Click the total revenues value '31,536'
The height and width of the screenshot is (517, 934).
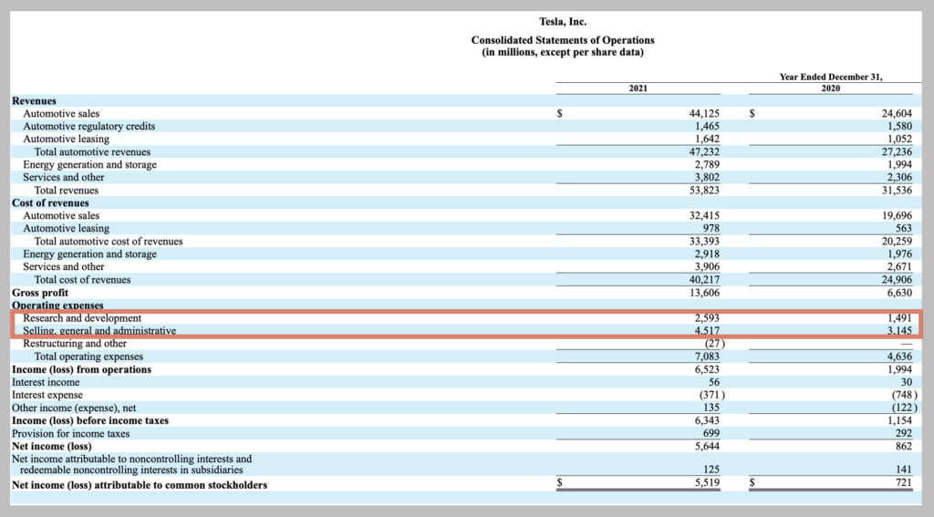pos(897,191)
